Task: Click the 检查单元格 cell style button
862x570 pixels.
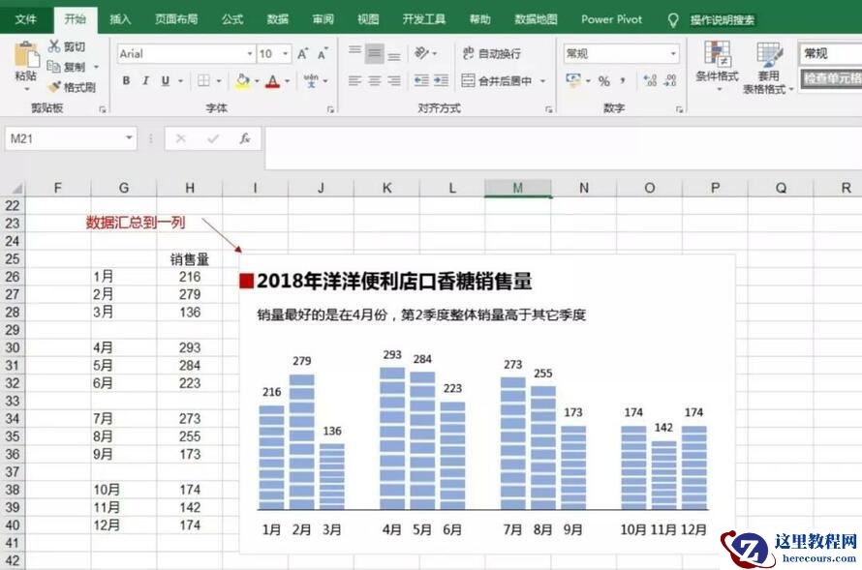Action: [x=831, y=78]
